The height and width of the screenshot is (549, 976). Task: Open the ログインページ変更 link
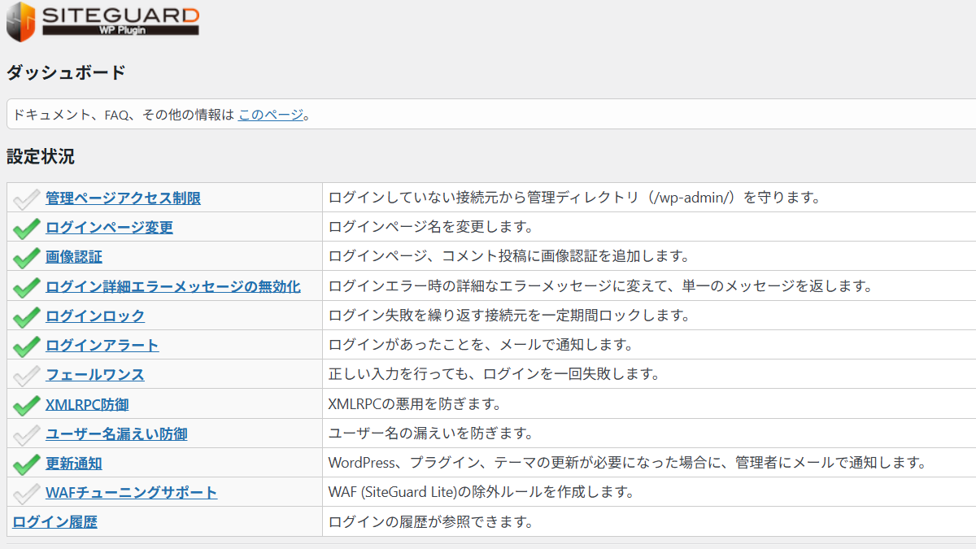[109, 227]
